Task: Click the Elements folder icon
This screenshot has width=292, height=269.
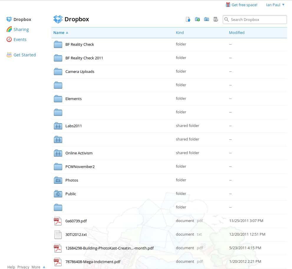Action: pyautogui.click(x=58, y=99)
